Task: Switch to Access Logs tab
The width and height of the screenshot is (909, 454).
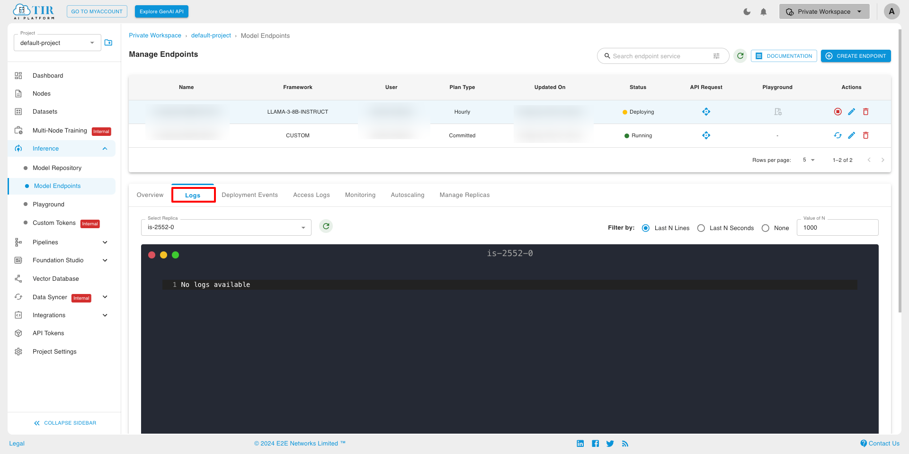Action: 312,195
